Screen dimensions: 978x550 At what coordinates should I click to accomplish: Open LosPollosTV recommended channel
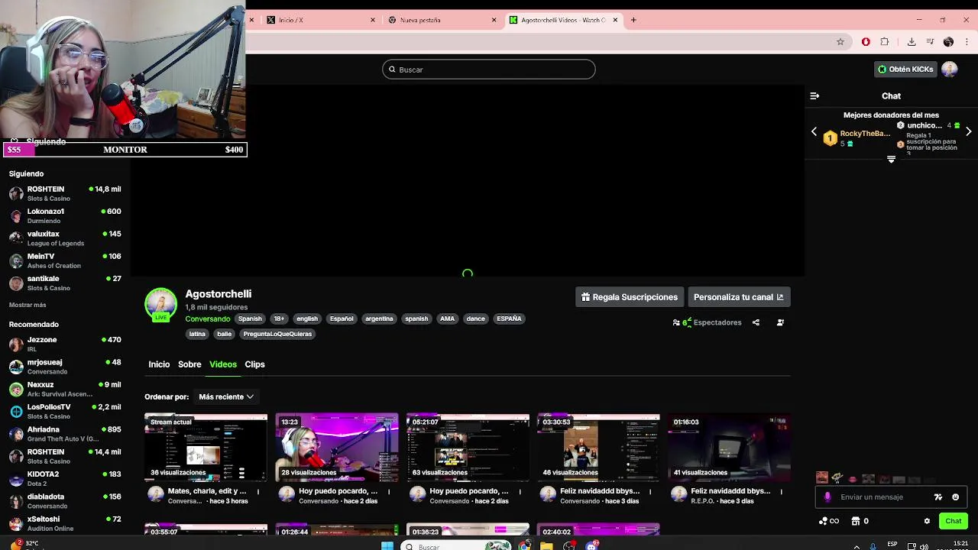[65, 411]
